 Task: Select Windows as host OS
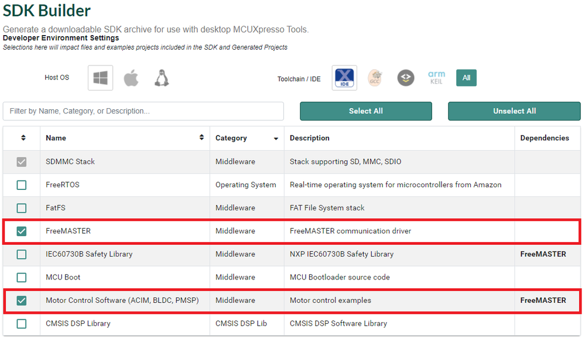(100, 78)
